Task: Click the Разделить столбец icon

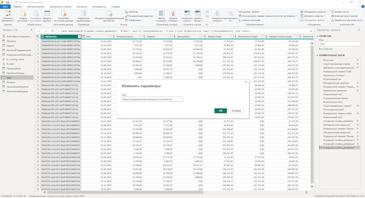Action: point(217,13)
